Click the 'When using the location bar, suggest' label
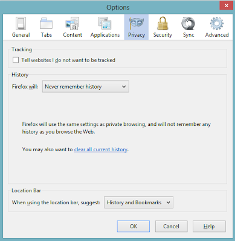The image size is (235, 241). tap(56, 202)
